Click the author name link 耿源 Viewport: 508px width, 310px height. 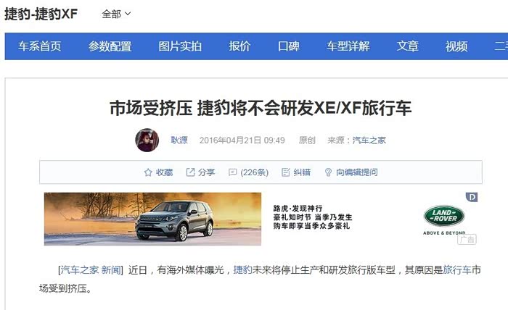click(x=179, y=140)
